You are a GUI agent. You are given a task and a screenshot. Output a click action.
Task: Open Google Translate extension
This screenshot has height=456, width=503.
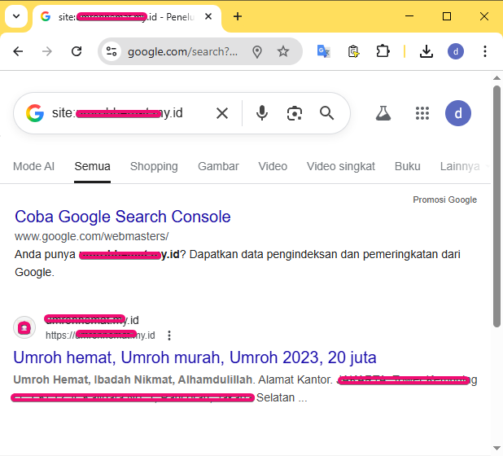(324, 51)
